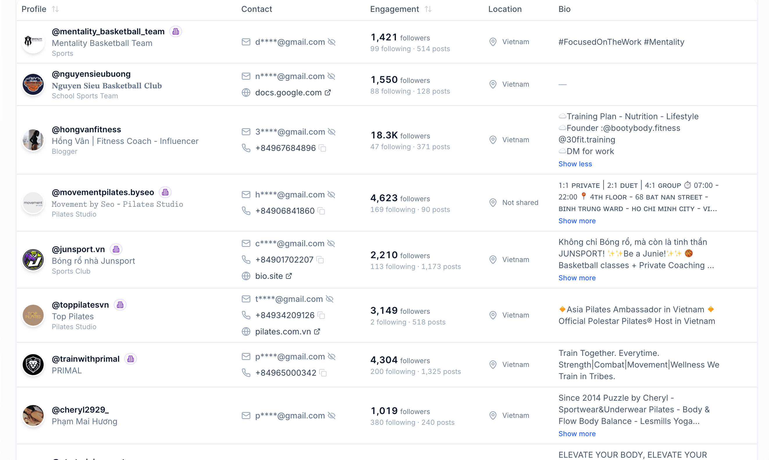769x460 pixels.
Task: Expand @junsport.vn's bio with Show more
Action: click(577, 278)
